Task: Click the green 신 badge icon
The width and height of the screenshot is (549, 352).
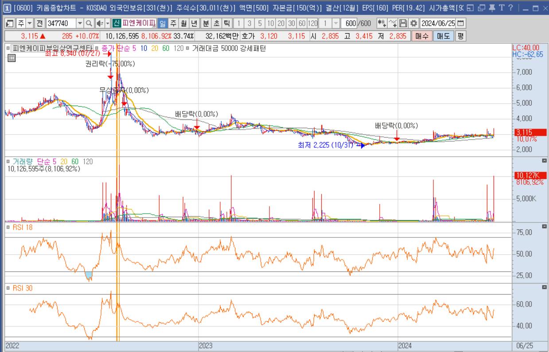Action: 117,23
